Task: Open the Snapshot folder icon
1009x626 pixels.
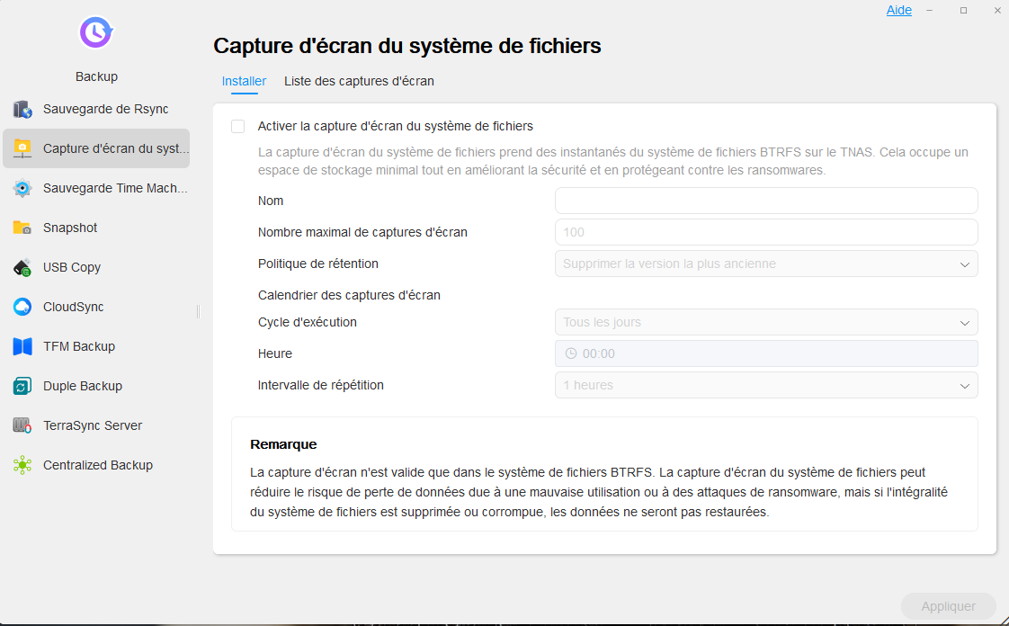Action: 22,228
